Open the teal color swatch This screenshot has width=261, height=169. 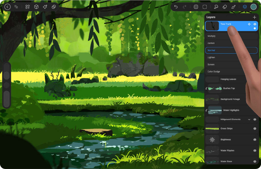click(x=253, y=7)
